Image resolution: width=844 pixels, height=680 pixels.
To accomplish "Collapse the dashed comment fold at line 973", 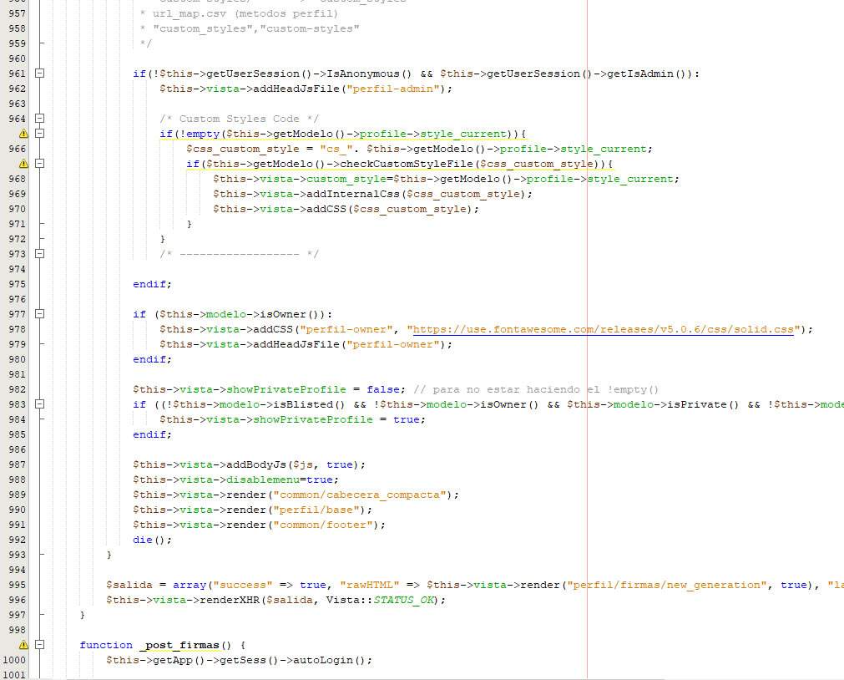I will coord(40,254).
